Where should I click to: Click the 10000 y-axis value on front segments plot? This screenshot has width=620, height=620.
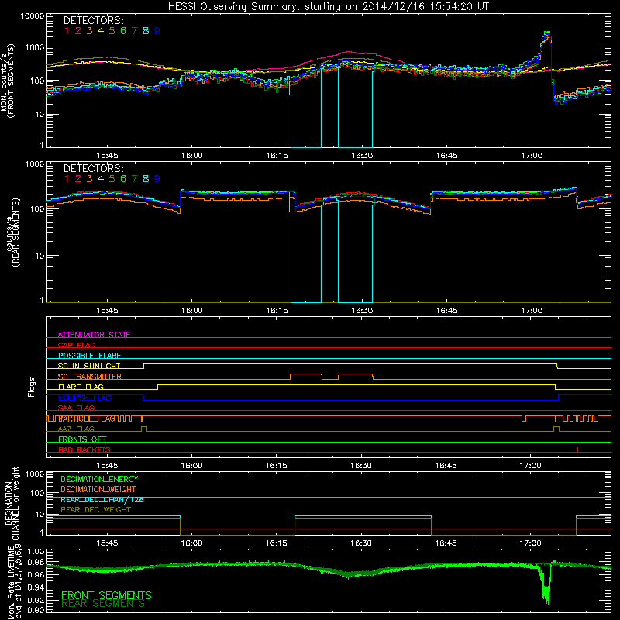[x=32, y=15]
